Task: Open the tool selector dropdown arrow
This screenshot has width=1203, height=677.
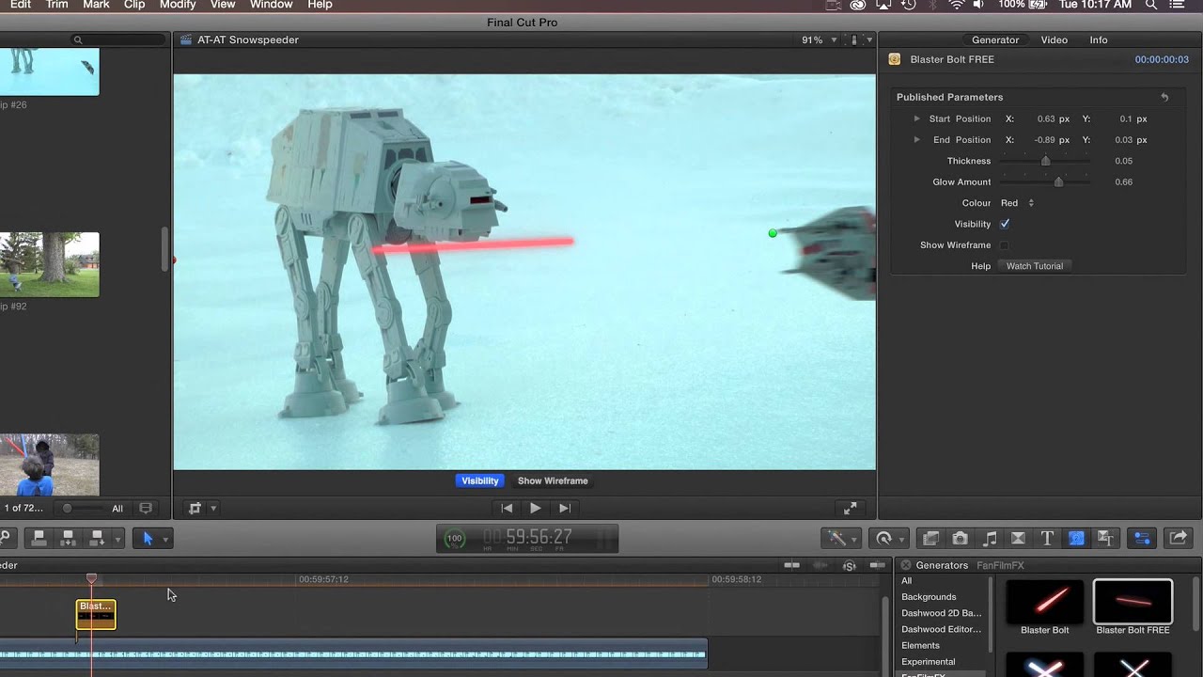Action: 165,539
